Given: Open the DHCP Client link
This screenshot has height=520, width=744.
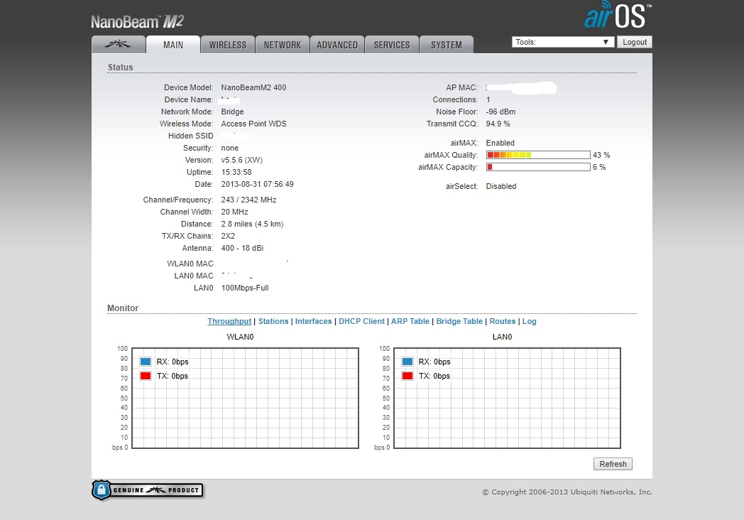Looking at the screenshot, I should tap(361, 321).
